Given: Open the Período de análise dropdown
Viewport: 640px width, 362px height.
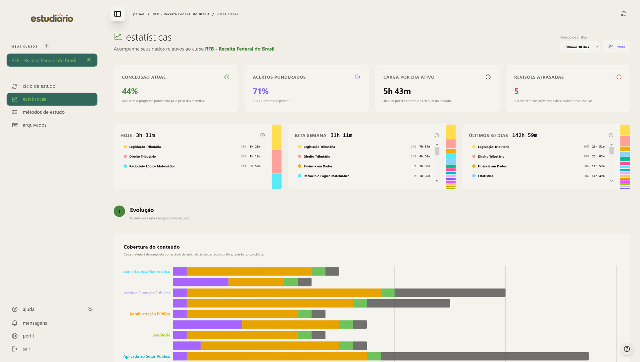Looking at the screenshot, I should coord(581,47).
